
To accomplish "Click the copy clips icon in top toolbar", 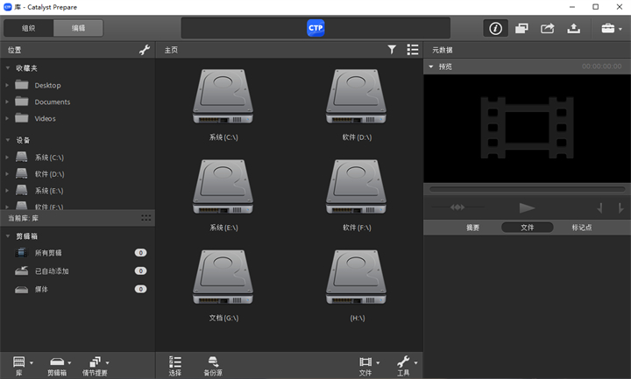I will coord(521,29).
